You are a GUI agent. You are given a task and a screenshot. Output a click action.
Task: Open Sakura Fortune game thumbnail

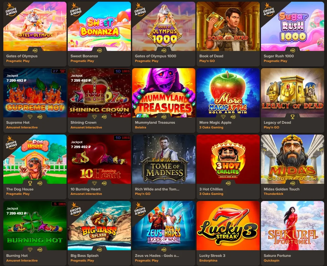click(292, 225)
